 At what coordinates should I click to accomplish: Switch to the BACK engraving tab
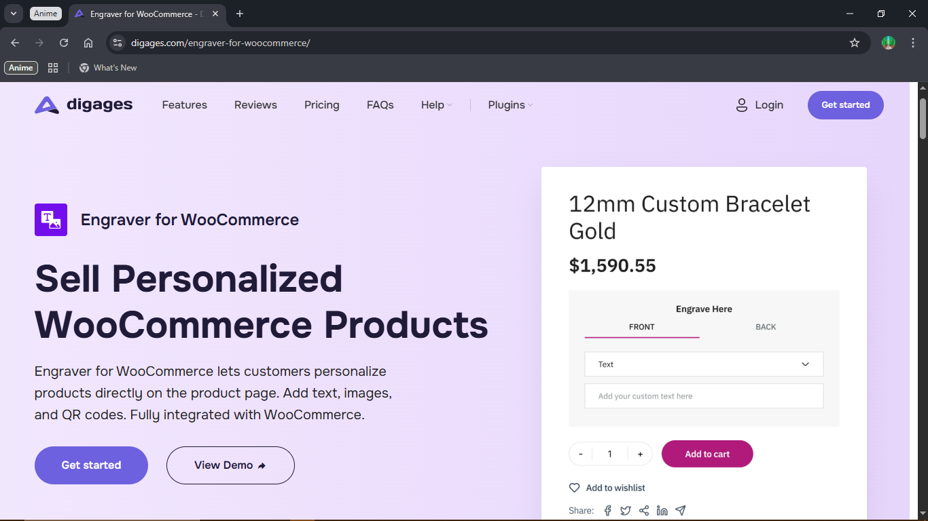pyautogui.click(x=766, y=327)
